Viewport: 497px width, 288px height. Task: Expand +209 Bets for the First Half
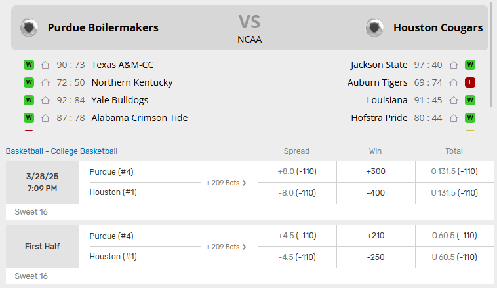coord(226,247)
